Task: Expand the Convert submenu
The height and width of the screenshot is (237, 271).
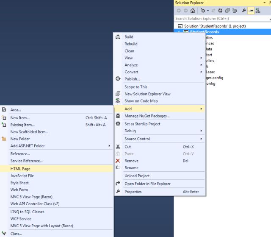Action: point(160,72)
